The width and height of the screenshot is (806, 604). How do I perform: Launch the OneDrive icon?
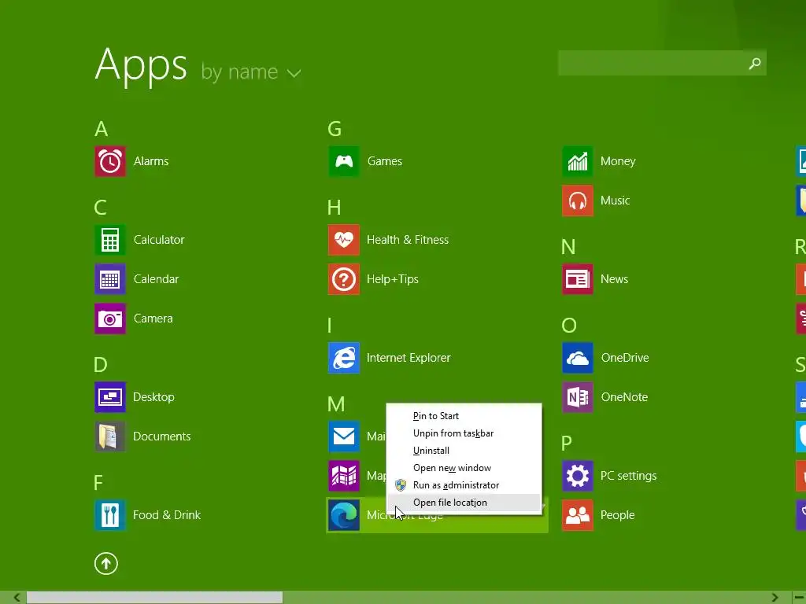[578, 358]
